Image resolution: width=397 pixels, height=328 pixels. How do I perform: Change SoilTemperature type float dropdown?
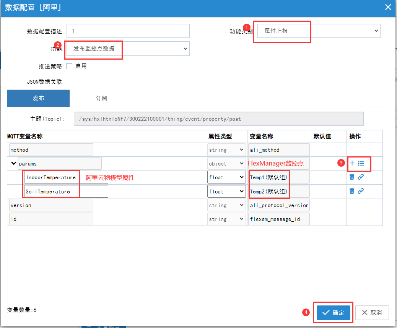226,192
